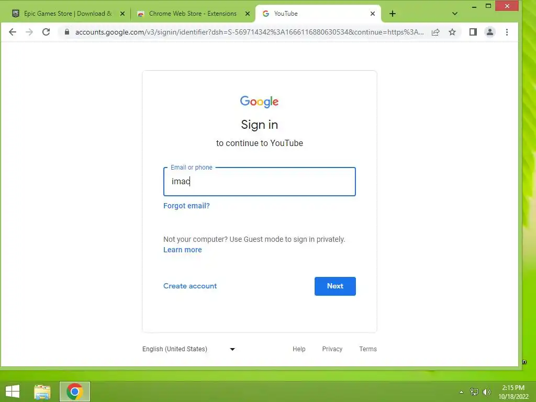536x402 pixels.
Task: Open the Chrome side panel
Action: coord(473,32)
